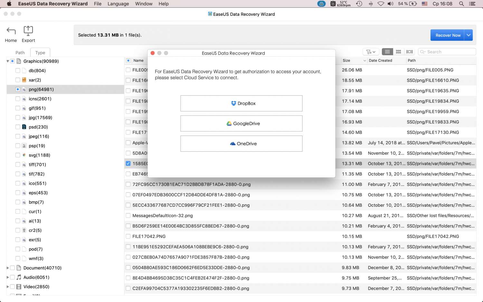This screenshot has width=483, height=302.
Task: Connect to GoogleDrive cloud service
Action: click(241, 124)
